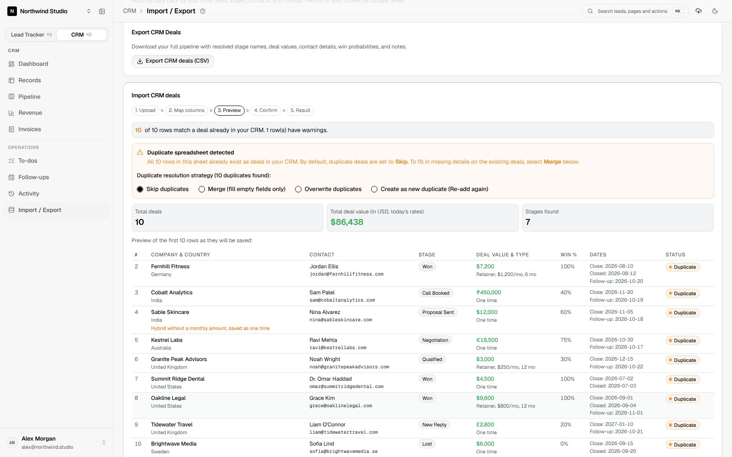Image resolution: width=732 pixels, height=457 pixels.
Task: Go to step 4. Confirm
Action: click(266, 111)
